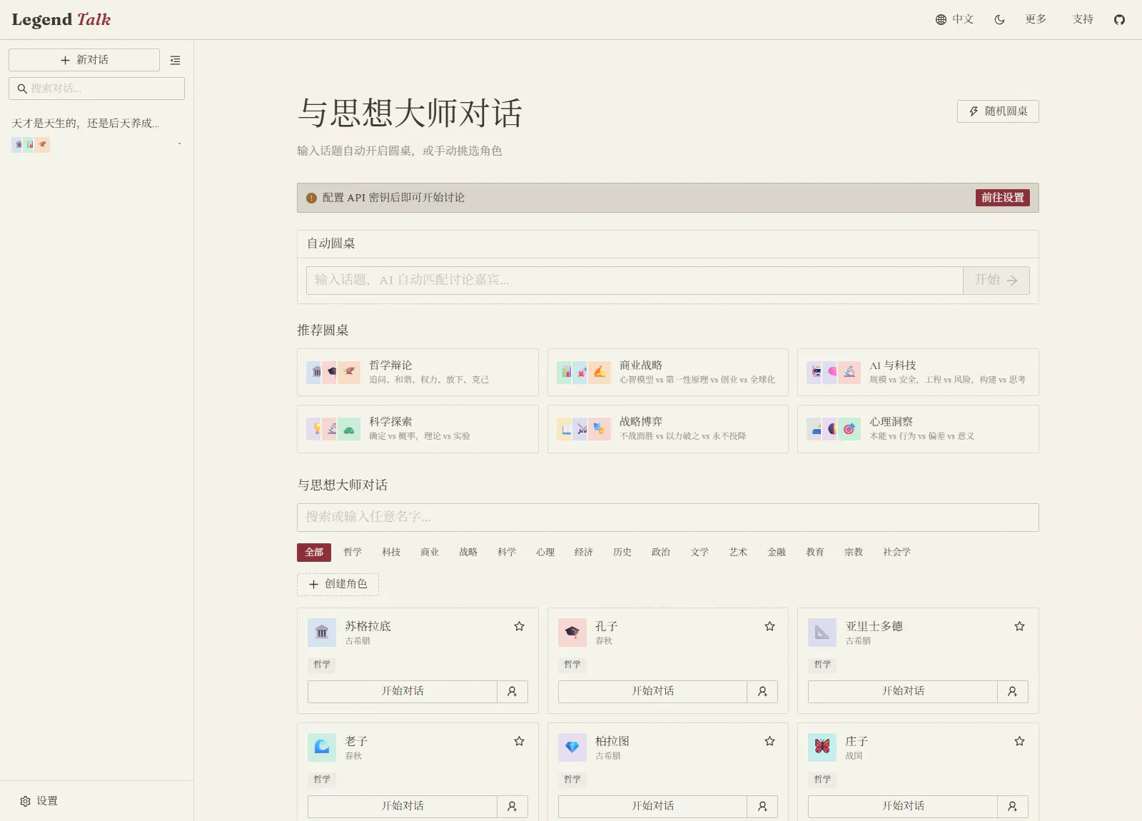
Task: Star the 庄子 character card
Action: point(1019,741)
